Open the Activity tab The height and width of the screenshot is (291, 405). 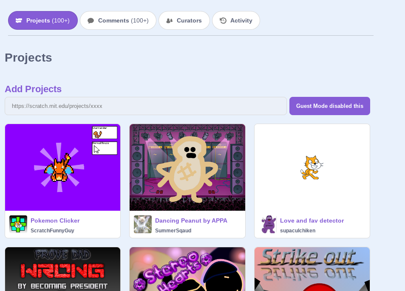click(236, 20)
